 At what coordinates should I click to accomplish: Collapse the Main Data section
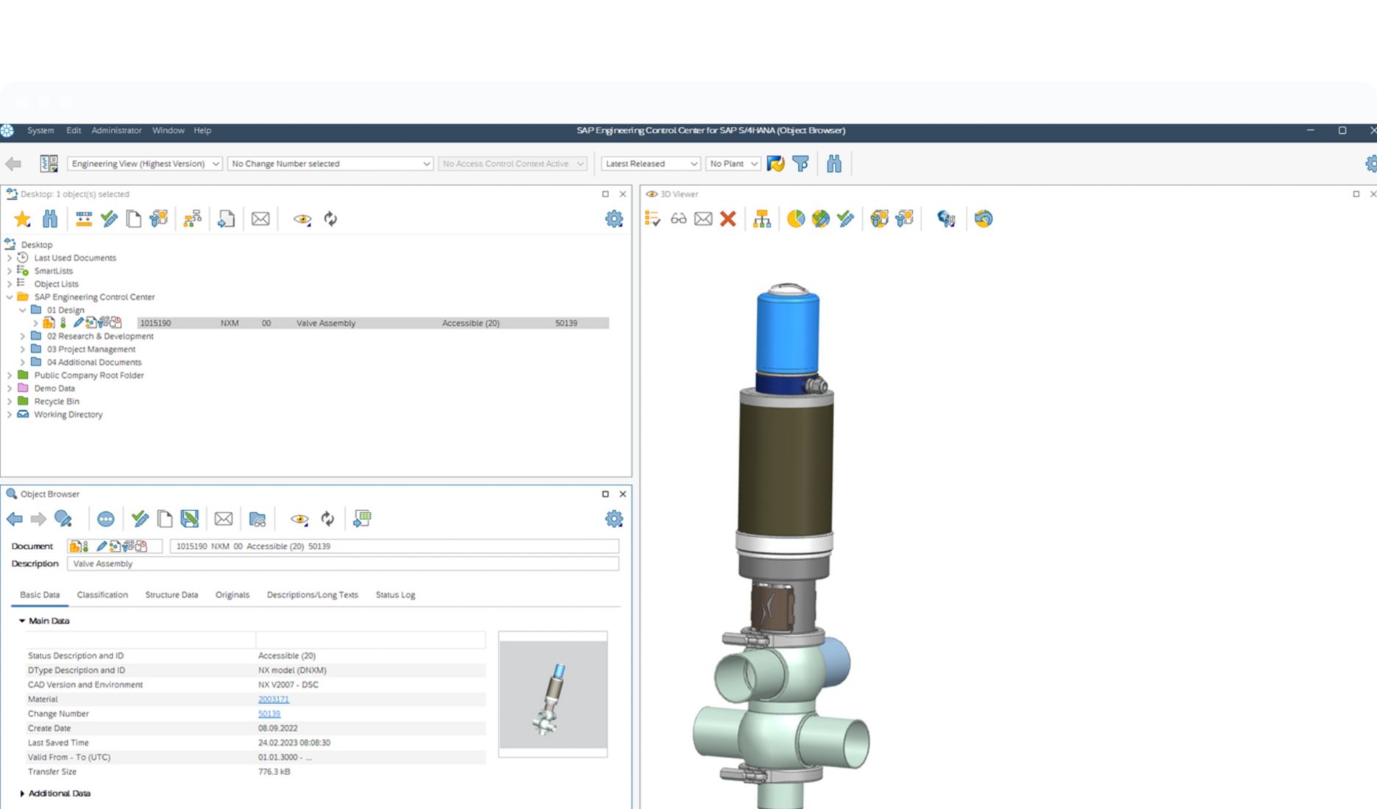click(22, 621)
